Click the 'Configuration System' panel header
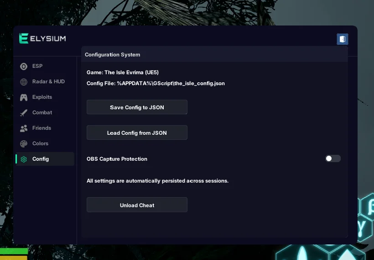This screenshot has height=260, width=374. coord(214,55)
